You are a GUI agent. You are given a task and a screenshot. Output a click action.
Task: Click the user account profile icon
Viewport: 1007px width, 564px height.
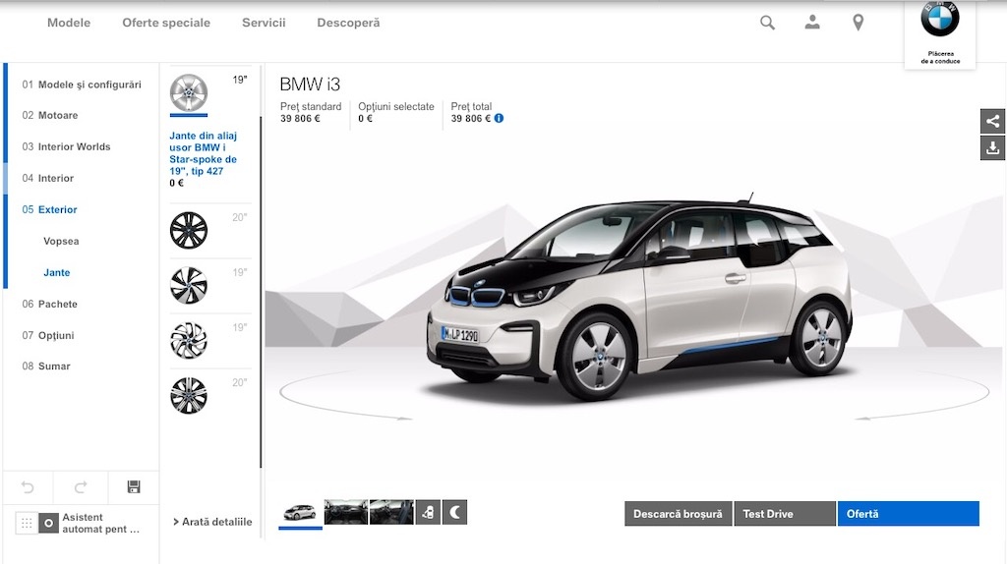pyautogui.click(x=812, y=23)
